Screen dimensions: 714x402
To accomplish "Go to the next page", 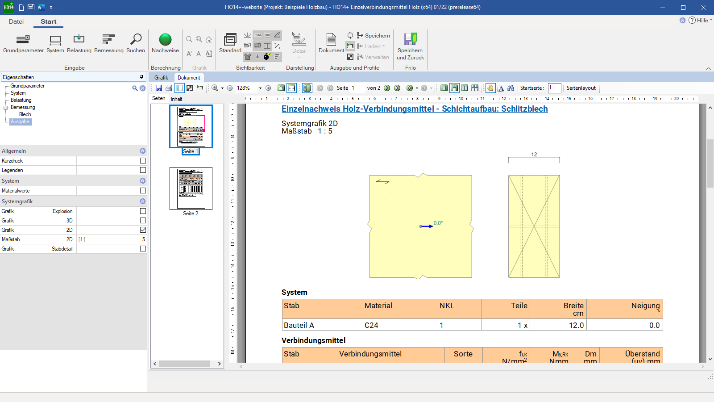I will coord(387,88).
